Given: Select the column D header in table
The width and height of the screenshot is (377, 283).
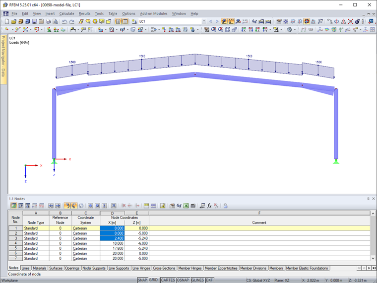Looking at the screenshot, I should (112, 213).
